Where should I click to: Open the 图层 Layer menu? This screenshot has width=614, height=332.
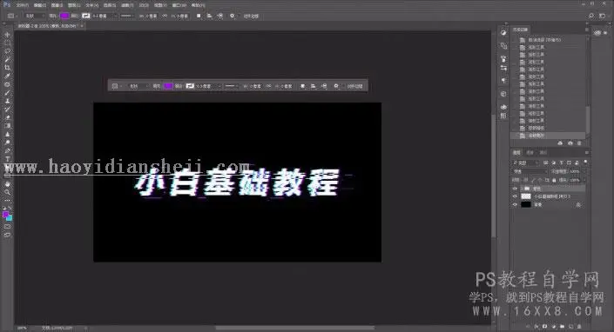click(x=74, y=5)
